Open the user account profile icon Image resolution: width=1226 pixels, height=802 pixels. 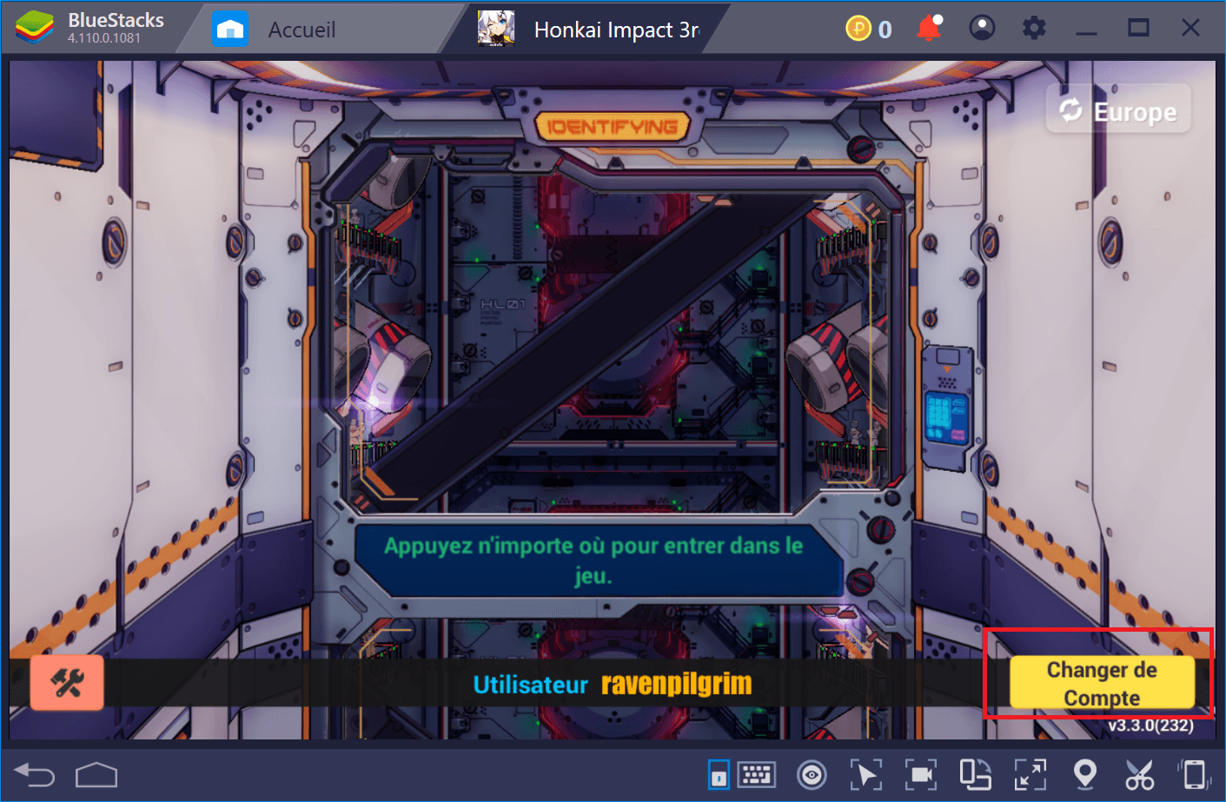982,29
